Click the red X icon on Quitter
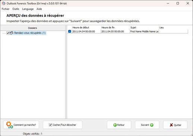 (x=171, y=125)
